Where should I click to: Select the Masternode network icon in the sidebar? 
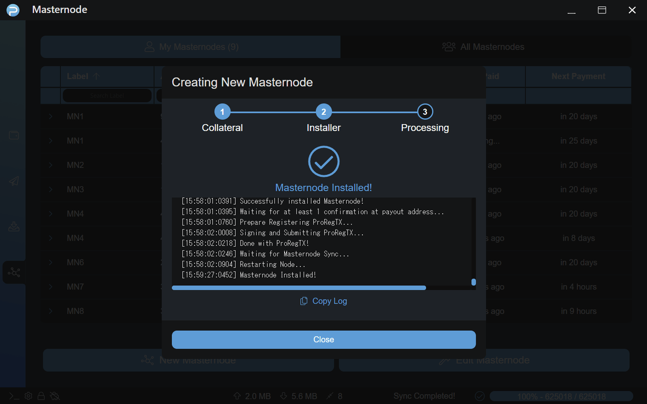pyautogui.click(x=14, y=273)
